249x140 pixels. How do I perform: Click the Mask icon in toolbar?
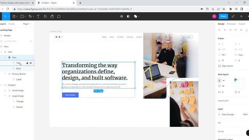[x=128, y=16]
